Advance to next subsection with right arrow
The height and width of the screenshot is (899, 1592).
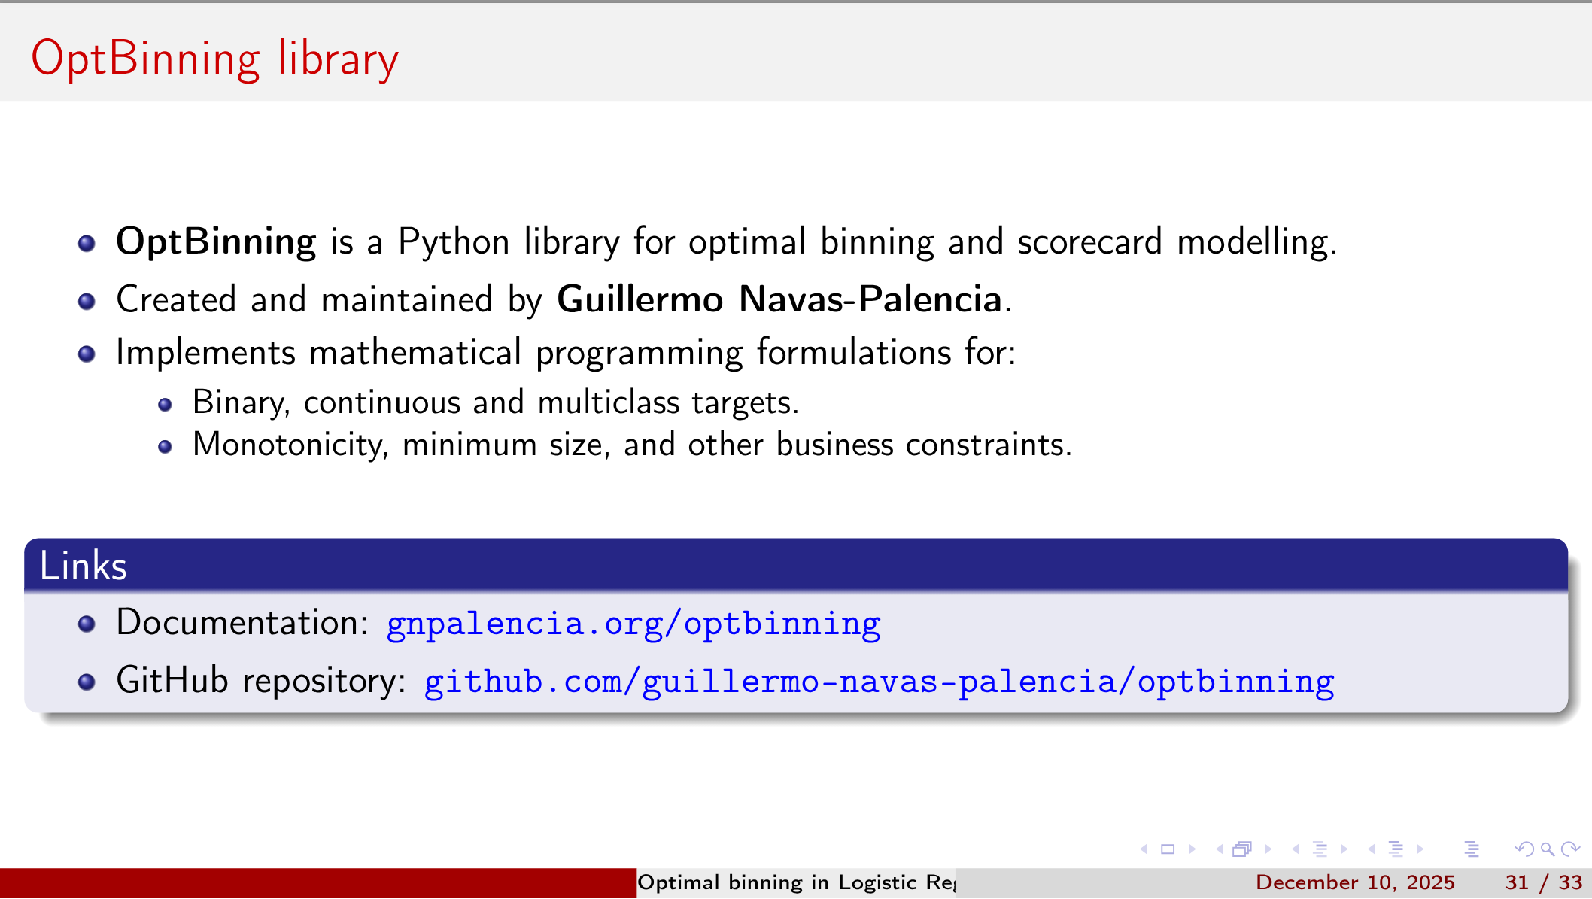click(1344, 849)
